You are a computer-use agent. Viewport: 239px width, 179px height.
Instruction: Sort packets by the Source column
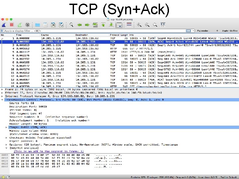coord(57,35)
